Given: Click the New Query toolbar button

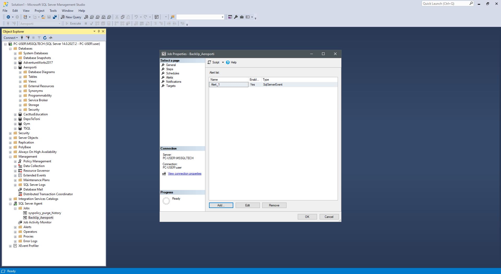Looking at the screenshot, I should (x=71, y=17).
